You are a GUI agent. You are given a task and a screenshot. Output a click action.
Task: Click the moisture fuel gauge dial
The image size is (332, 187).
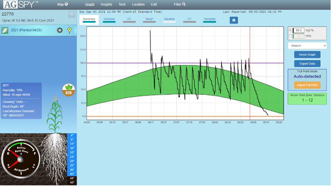(21, 159)
